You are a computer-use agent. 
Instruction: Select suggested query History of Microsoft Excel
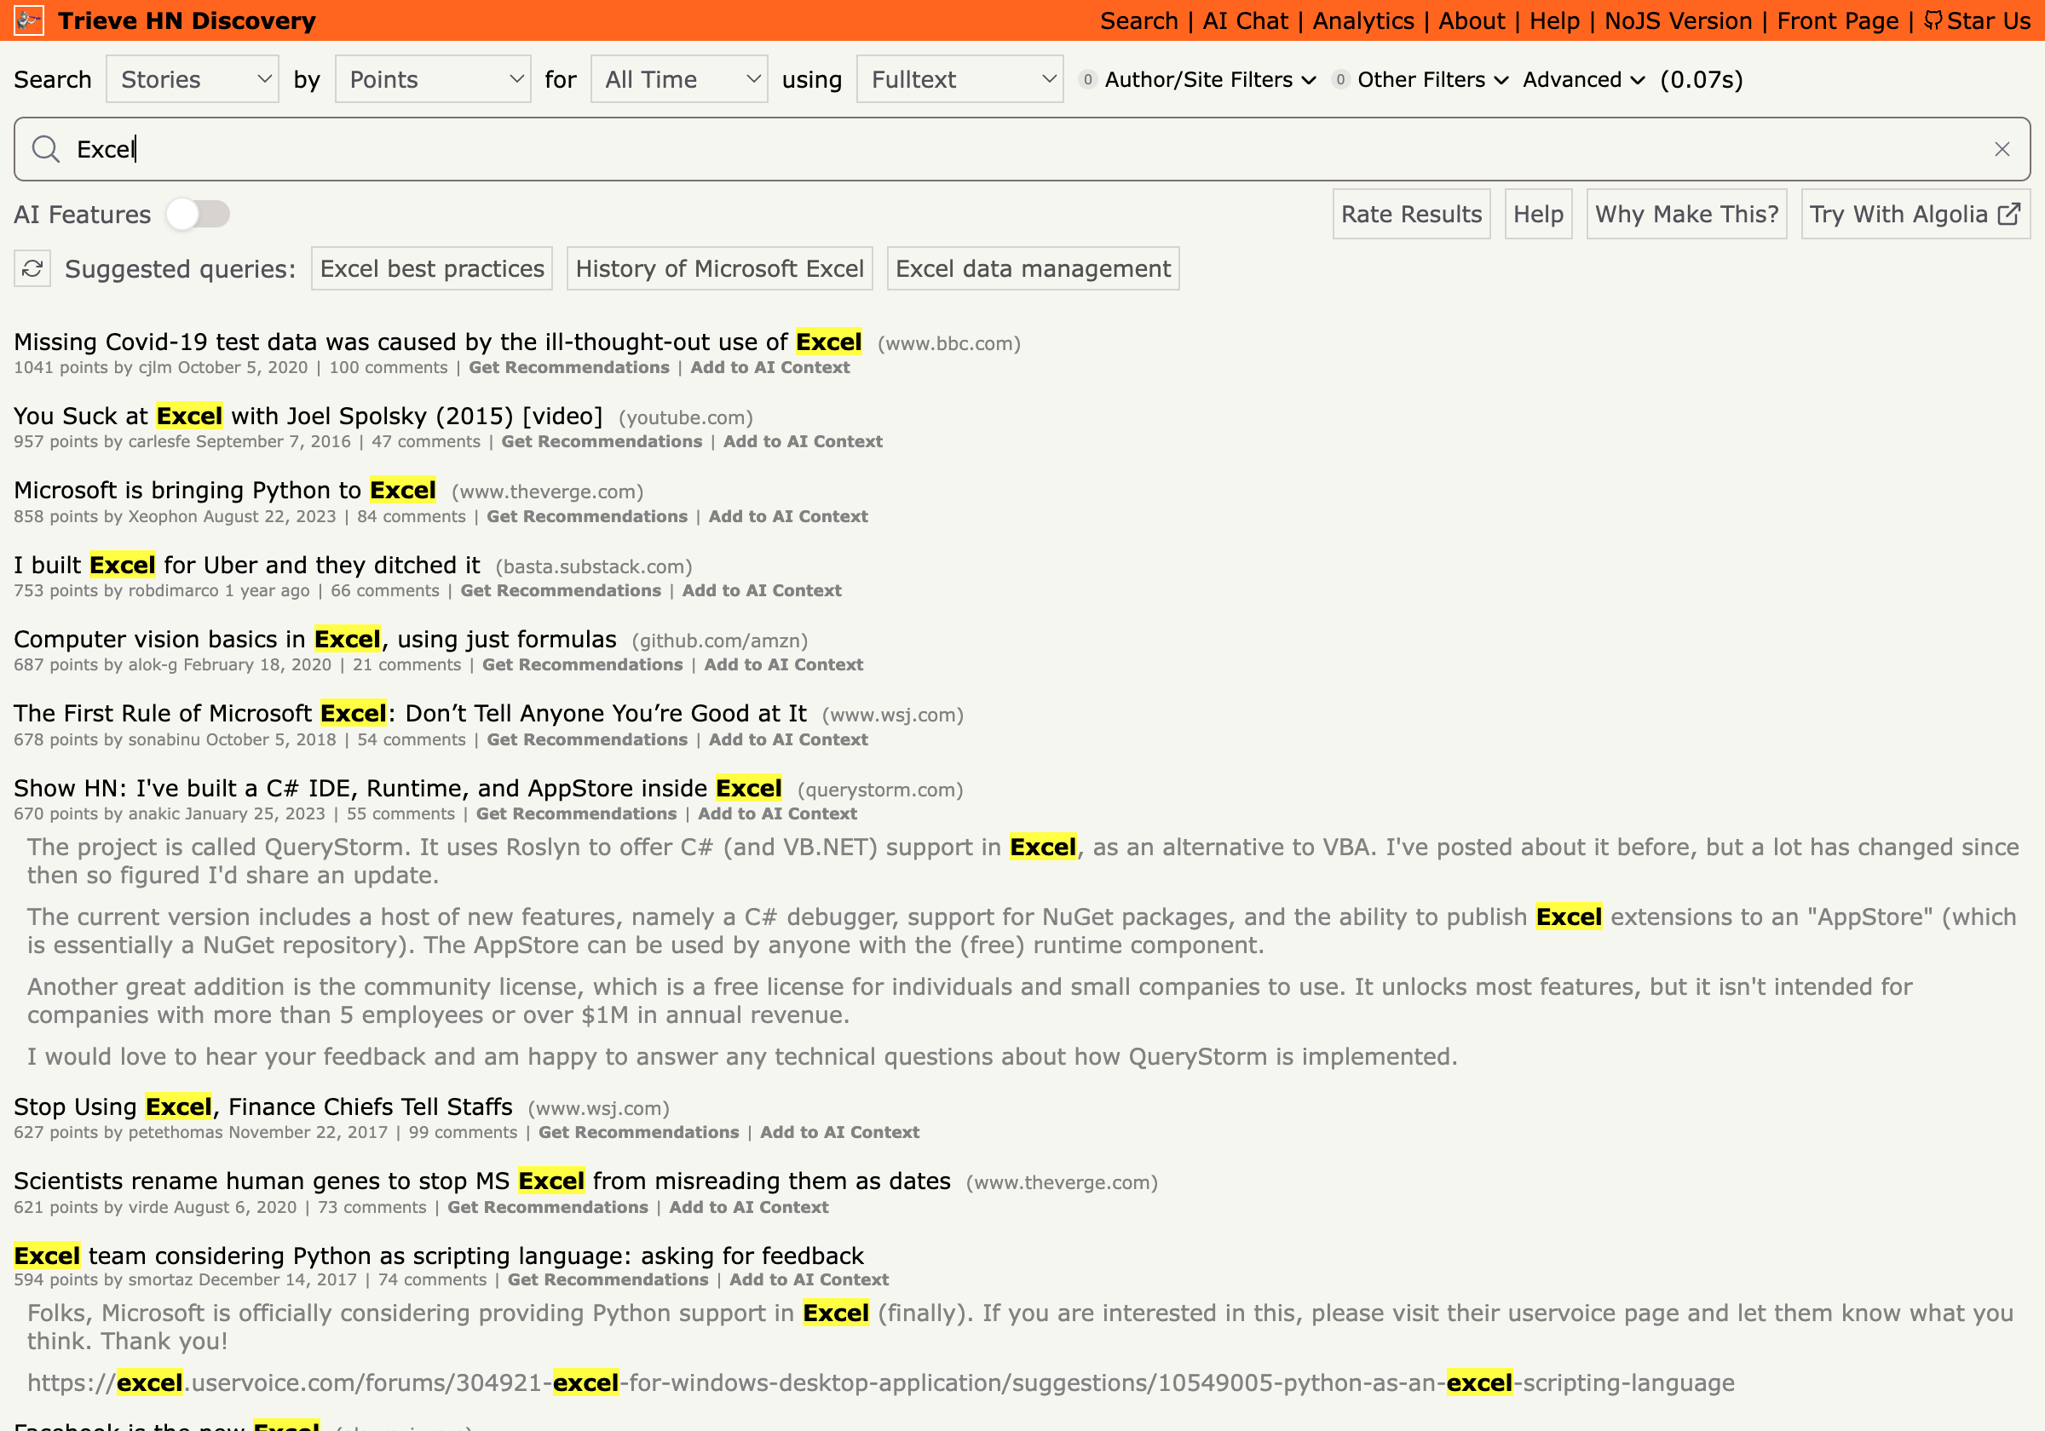tap(719, 269)
